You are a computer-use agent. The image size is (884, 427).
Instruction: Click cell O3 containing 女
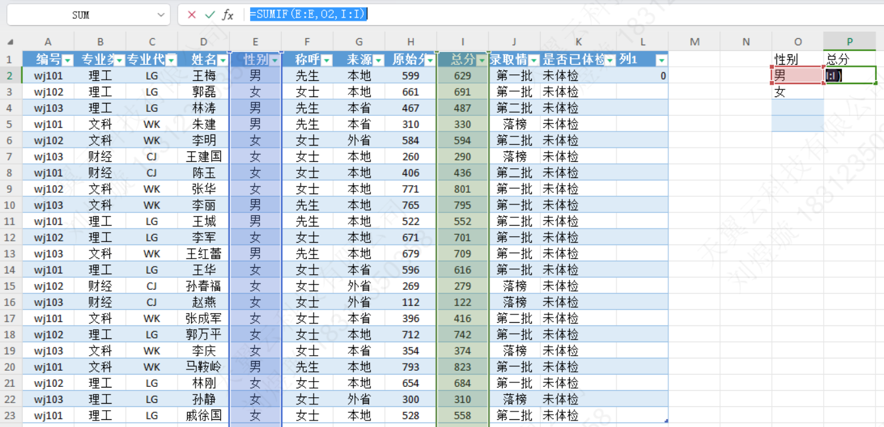click(797, 92)
